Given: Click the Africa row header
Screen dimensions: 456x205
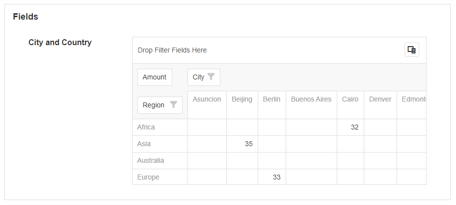Looking at the screenshot, I should click(x=146, y=127).
